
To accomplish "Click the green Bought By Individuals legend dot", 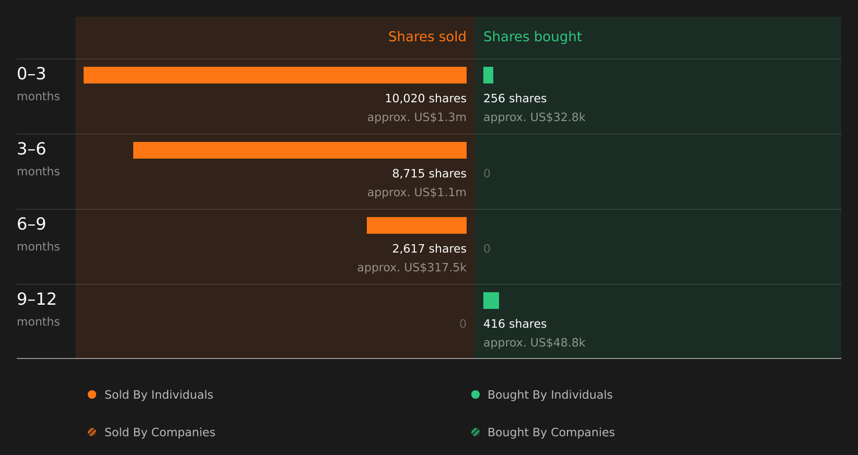I will click(476, 394).
